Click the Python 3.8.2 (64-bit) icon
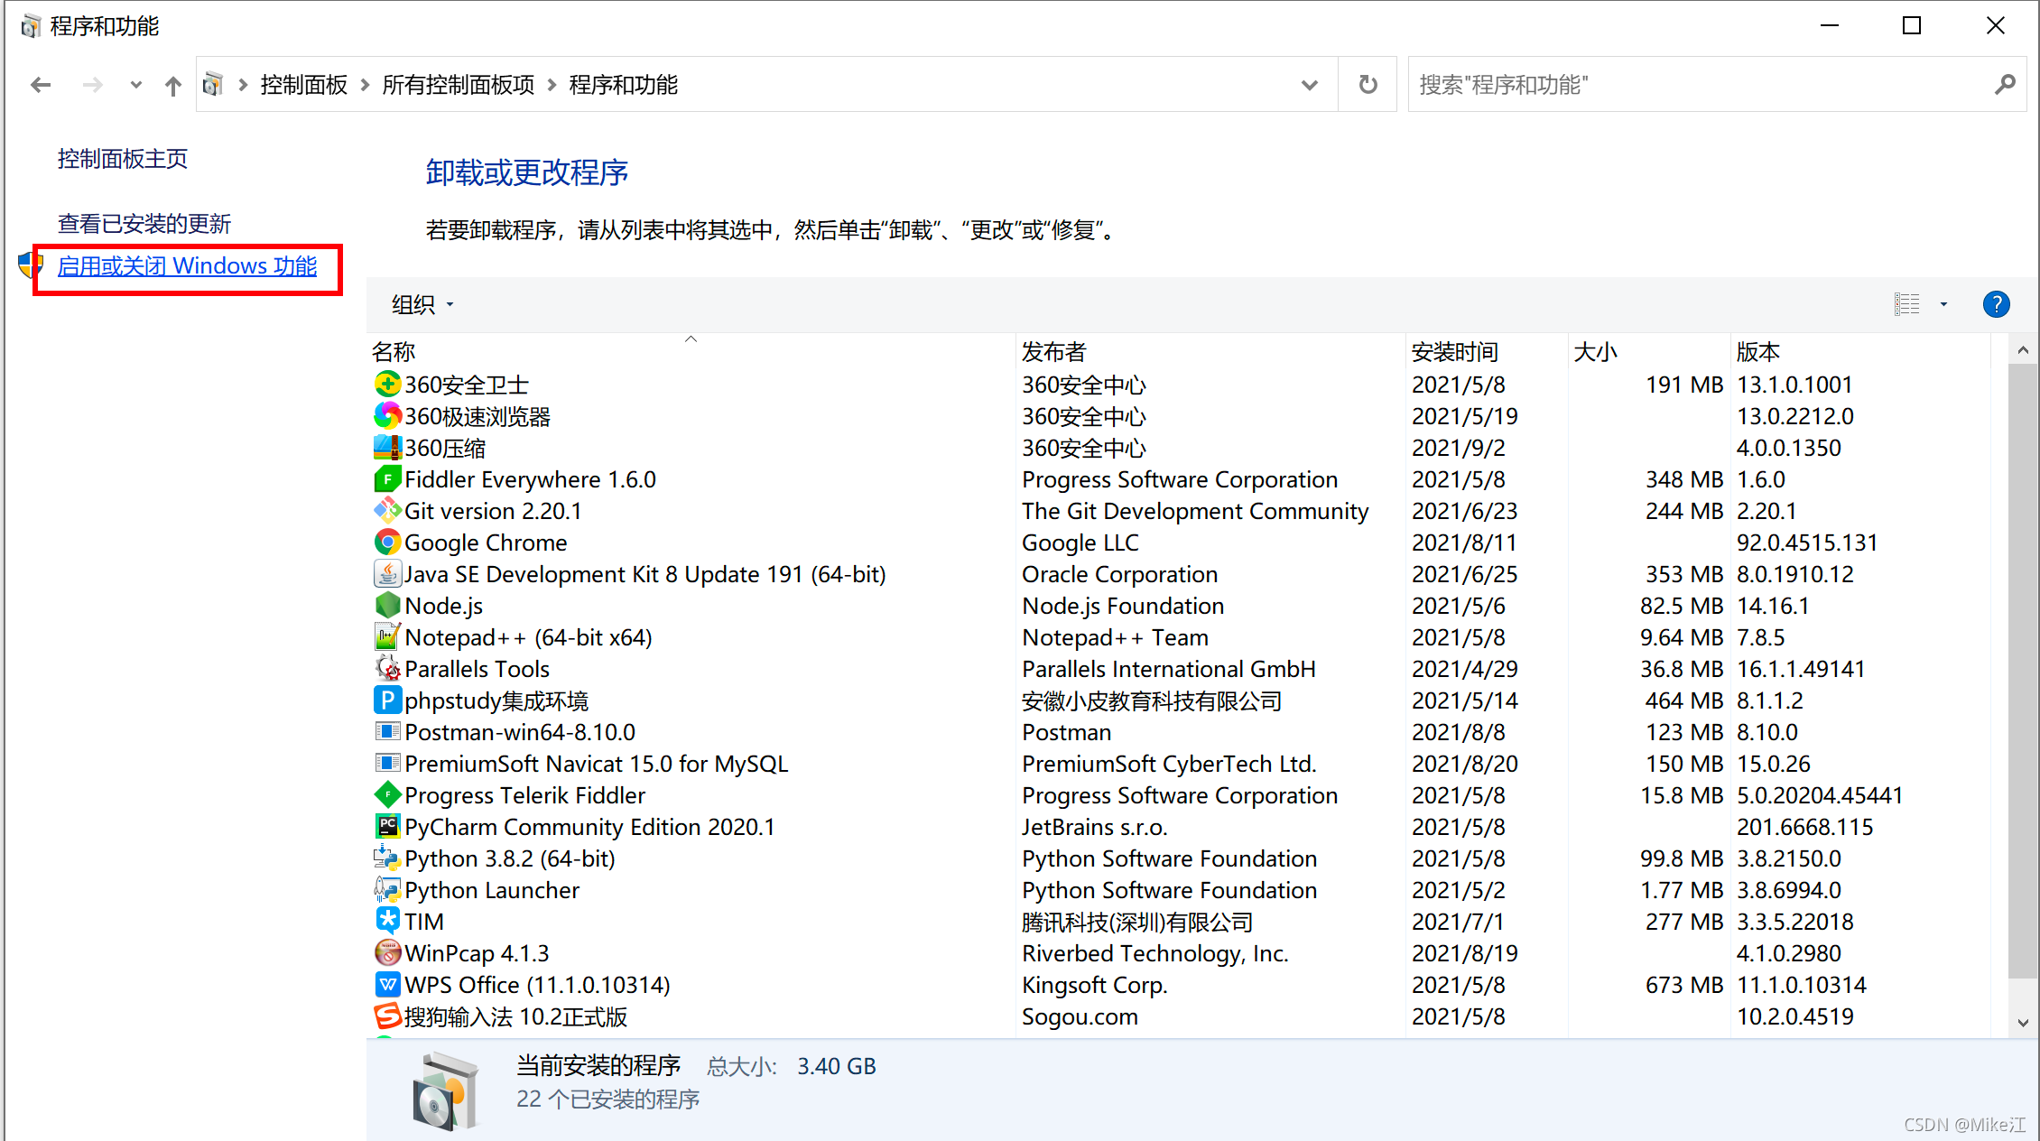 [x=387, y=858]
